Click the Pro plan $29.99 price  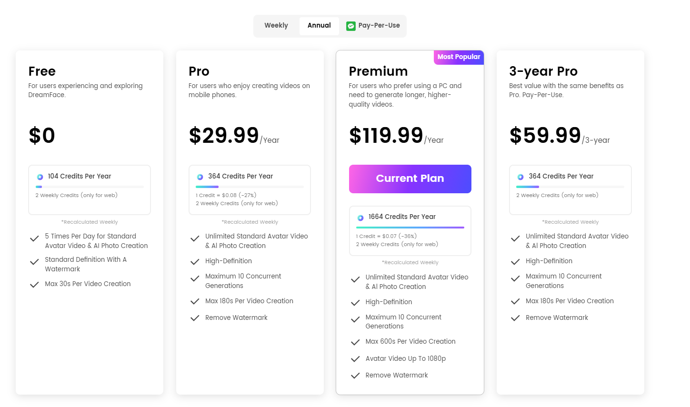tap(224, 136)
